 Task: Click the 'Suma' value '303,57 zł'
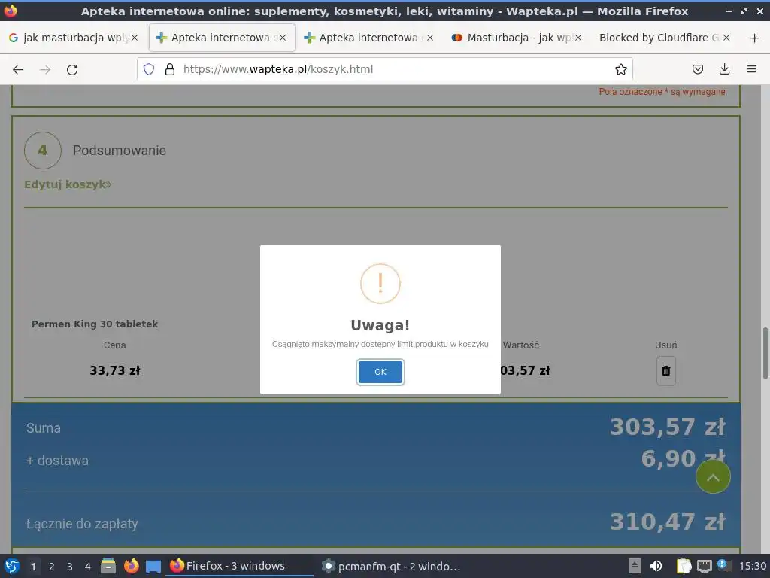(x=668, y=427)
